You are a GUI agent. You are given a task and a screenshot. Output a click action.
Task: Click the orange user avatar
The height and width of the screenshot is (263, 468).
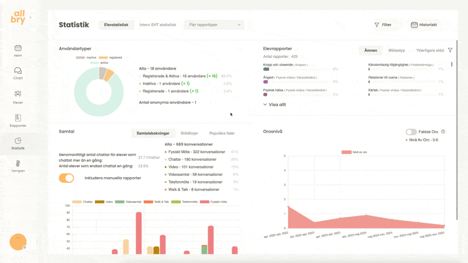pos(18,241)
